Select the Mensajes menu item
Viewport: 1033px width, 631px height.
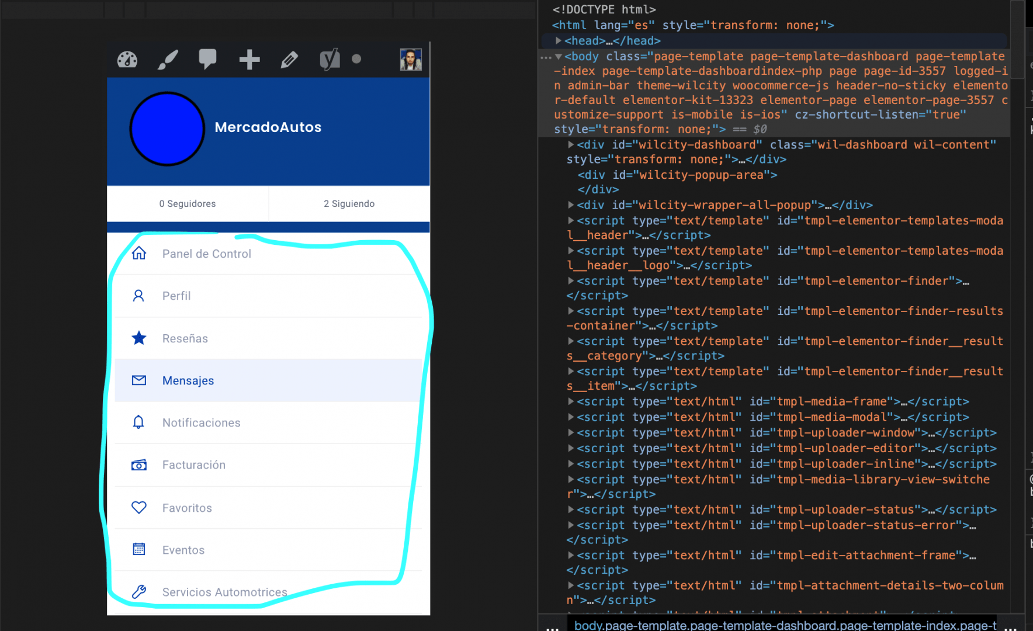pyautogui.click(x=268, y=380)
